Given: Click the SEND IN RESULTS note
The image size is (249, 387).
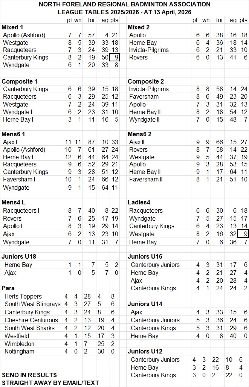Looking at the screenshot, I should (29, 375).
